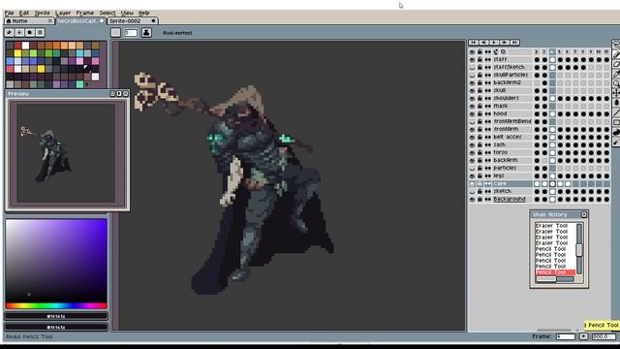Click the hue spectrum bar below color picker
620x349 pixels.
pos(56,306)
